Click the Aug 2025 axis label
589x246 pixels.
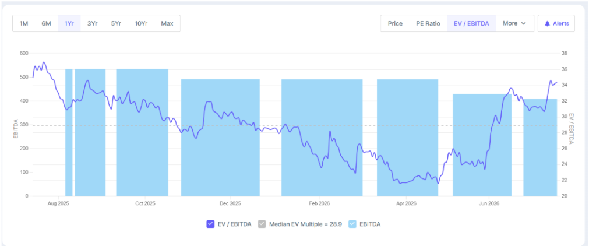(x=58, y=203)
